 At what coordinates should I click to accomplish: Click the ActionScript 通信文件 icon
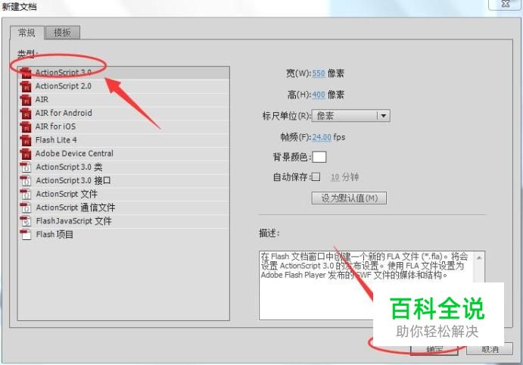point(26,207)
